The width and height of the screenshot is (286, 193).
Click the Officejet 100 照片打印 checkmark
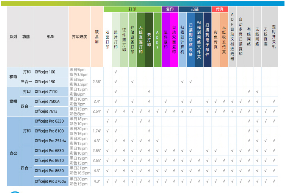116,72
